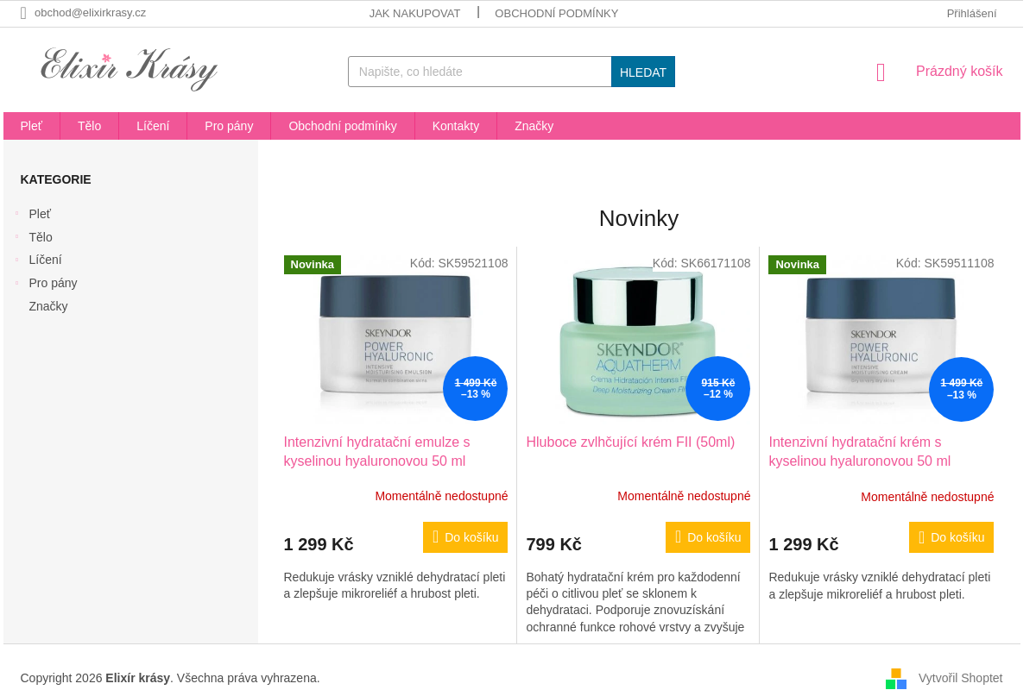Click the Skeyndor Aquatherm jar image
Screen dimensions: 1036x690
(x=637, y=342)
